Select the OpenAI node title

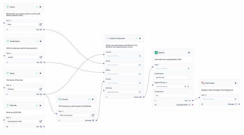(161, 53)
